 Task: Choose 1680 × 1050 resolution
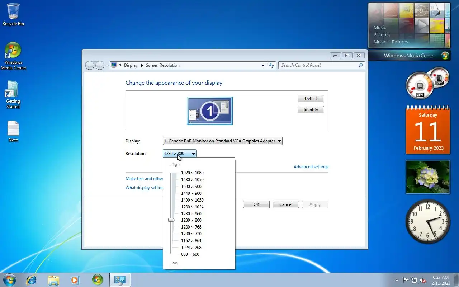point(192,180)
